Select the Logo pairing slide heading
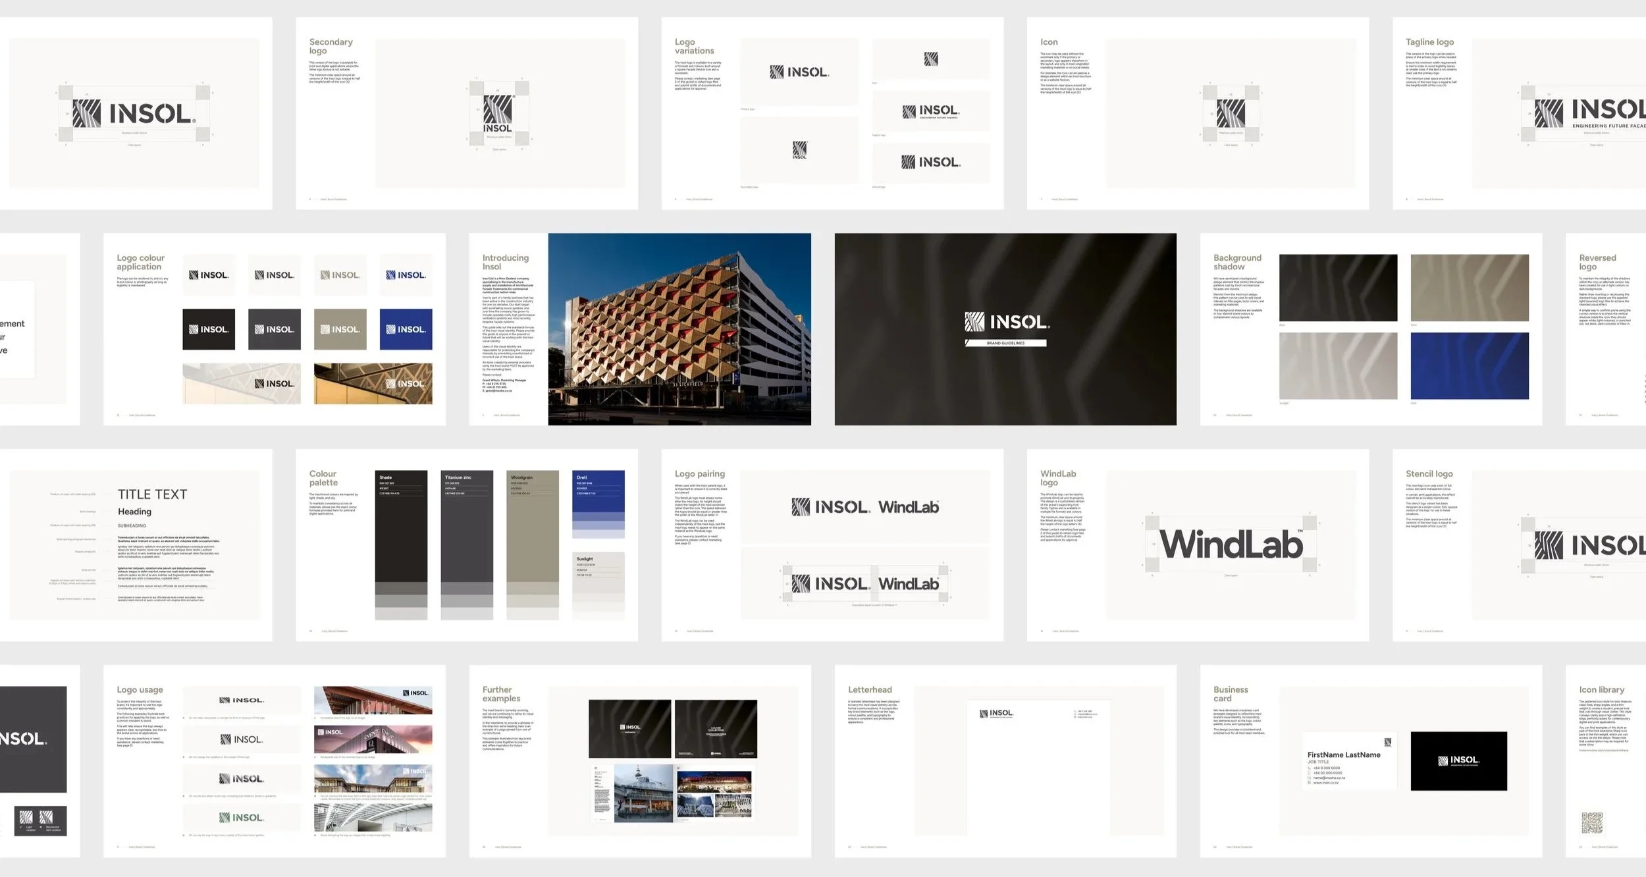Screen dimensions: 1646x877 point(699,474)
